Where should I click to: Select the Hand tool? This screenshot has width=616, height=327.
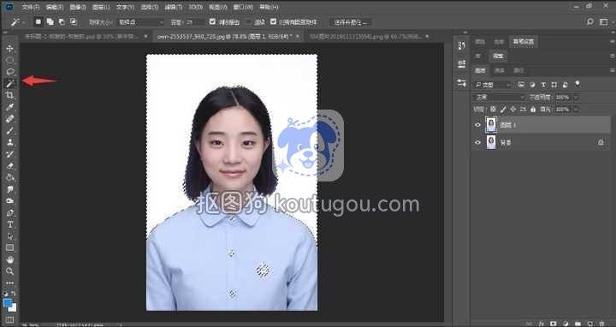9,259
